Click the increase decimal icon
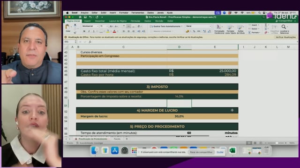 (x=204, y=31)
